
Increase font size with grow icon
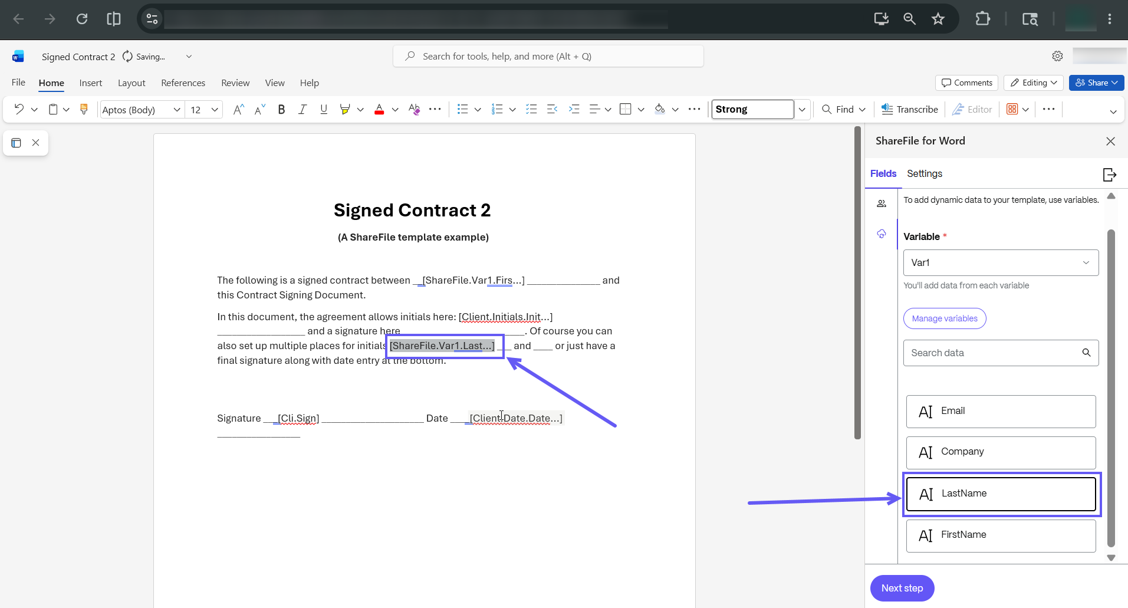[238, 109]
